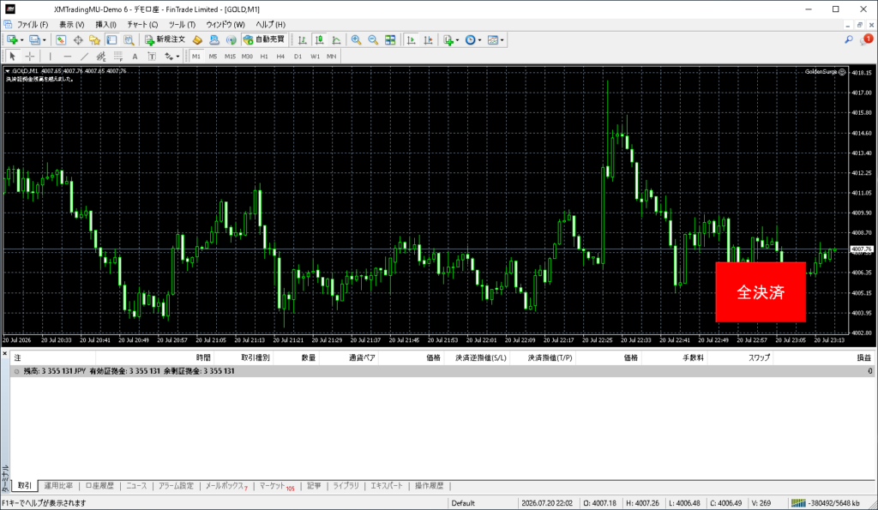Toggle the 自動売買 auto trading button

(x=264, y=39)
